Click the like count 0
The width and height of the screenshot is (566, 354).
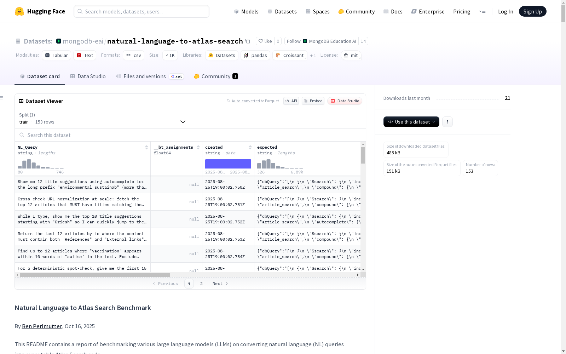point(278,41)
